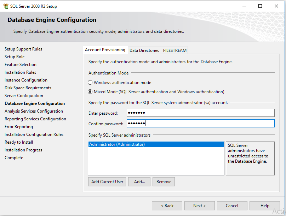This screenshot has height=216, width=286.
Task: Click the administrators unrestricted access description box
Action: [250, 158]
